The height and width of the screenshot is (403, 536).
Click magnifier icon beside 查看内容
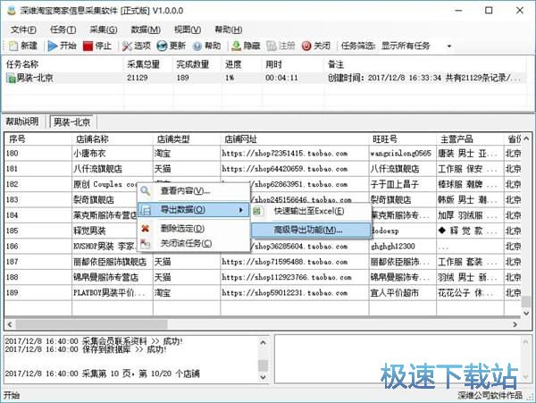click(x=146, y=190)
